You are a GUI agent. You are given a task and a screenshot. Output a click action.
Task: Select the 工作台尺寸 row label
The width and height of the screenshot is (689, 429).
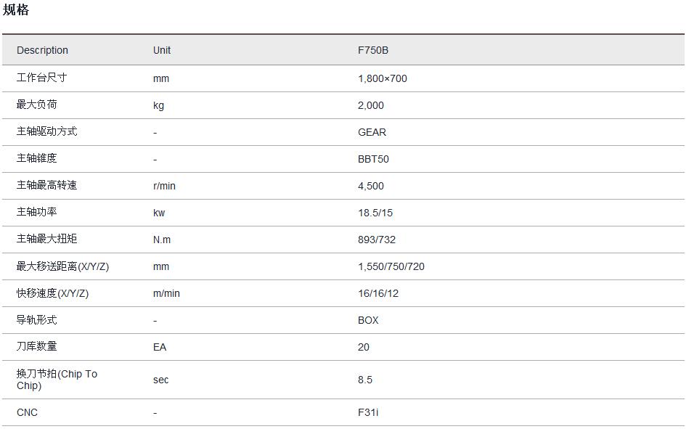[41, 78]
